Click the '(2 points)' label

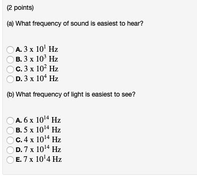pos(20,8)
